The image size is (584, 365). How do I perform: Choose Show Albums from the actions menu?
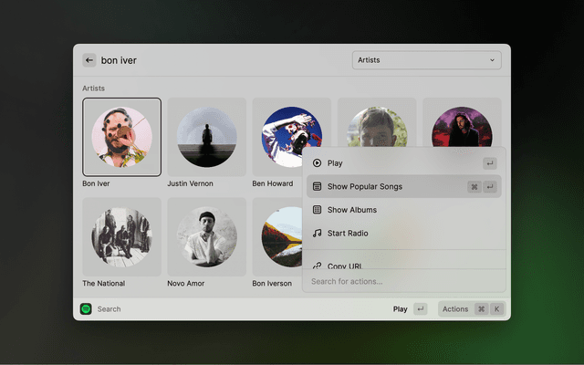[352, 210]
